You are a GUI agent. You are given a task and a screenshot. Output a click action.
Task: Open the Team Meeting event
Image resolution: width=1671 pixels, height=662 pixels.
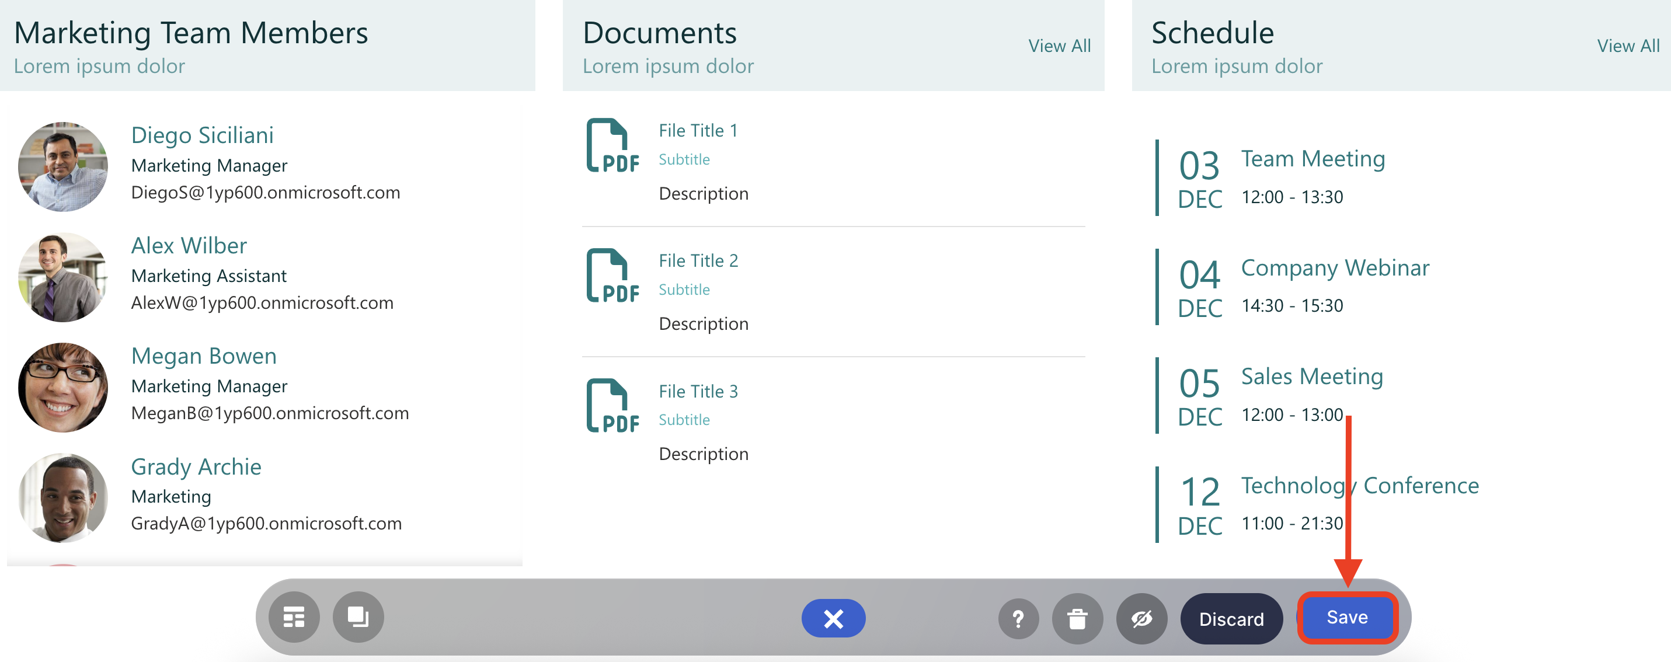[1313, 159]
